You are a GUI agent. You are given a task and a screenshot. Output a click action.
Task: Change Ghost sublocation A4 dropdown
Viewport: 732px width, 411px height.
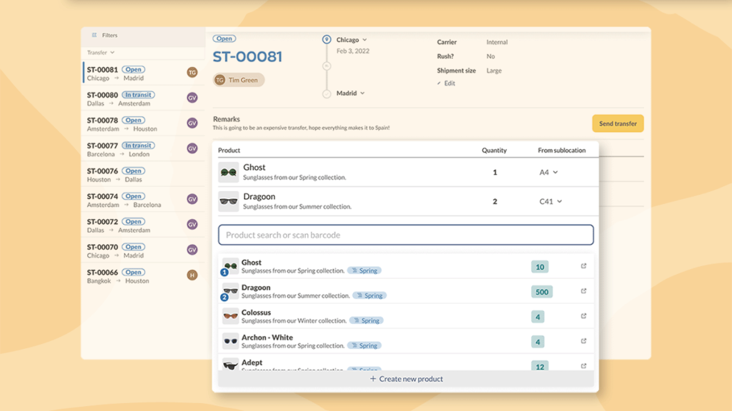[548, 173]
